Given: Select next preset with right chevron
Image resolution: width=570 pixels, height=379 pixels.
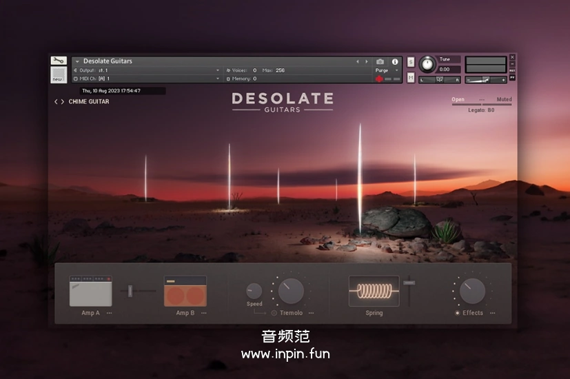Looking at the screenshot, I should [63, 102].
